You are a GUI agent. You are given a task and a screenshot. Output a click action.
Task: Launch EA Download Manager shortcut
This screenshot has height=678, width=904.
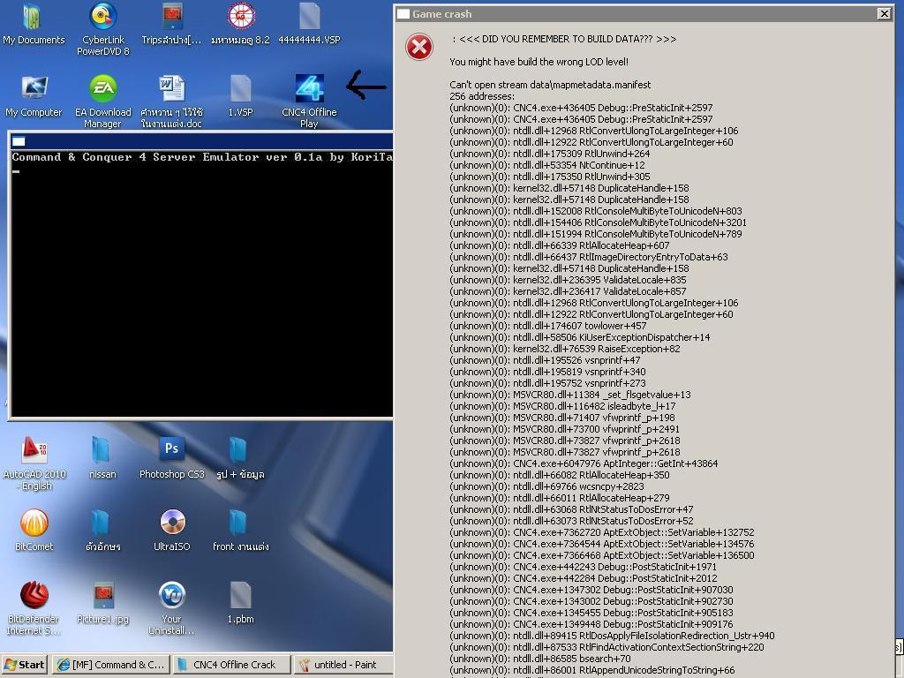pos(103,101)
